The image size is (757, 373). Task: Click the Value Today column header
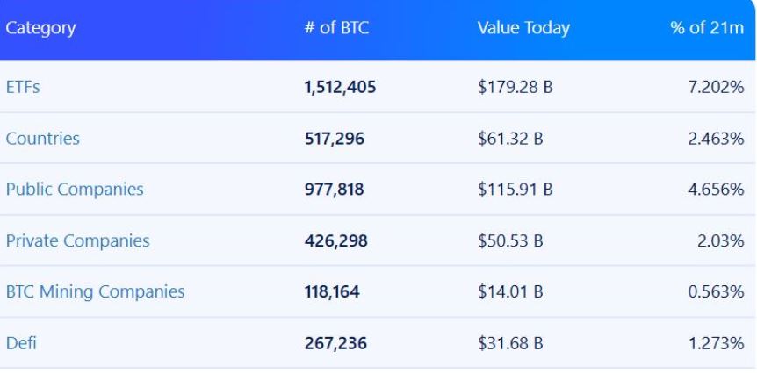[523, 28]
